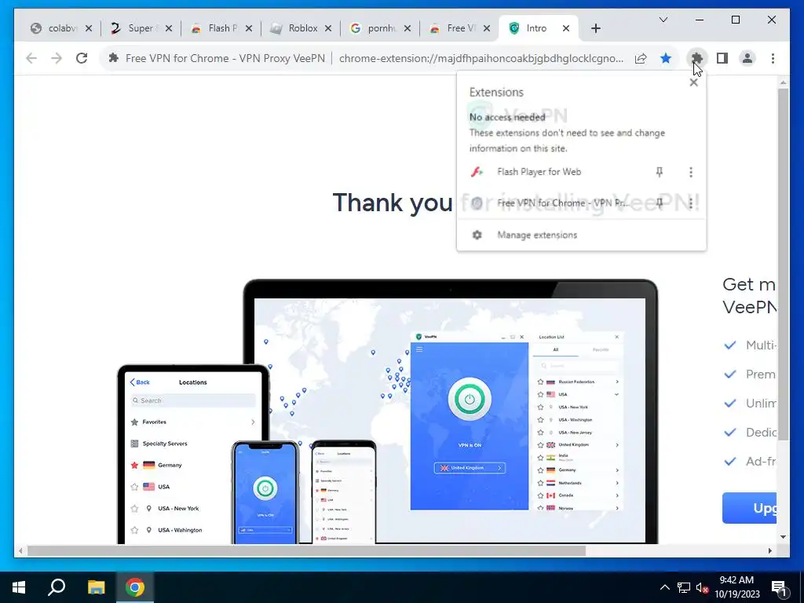Open a new tab with plus button

pyautogui.click(x=595, y=28)
